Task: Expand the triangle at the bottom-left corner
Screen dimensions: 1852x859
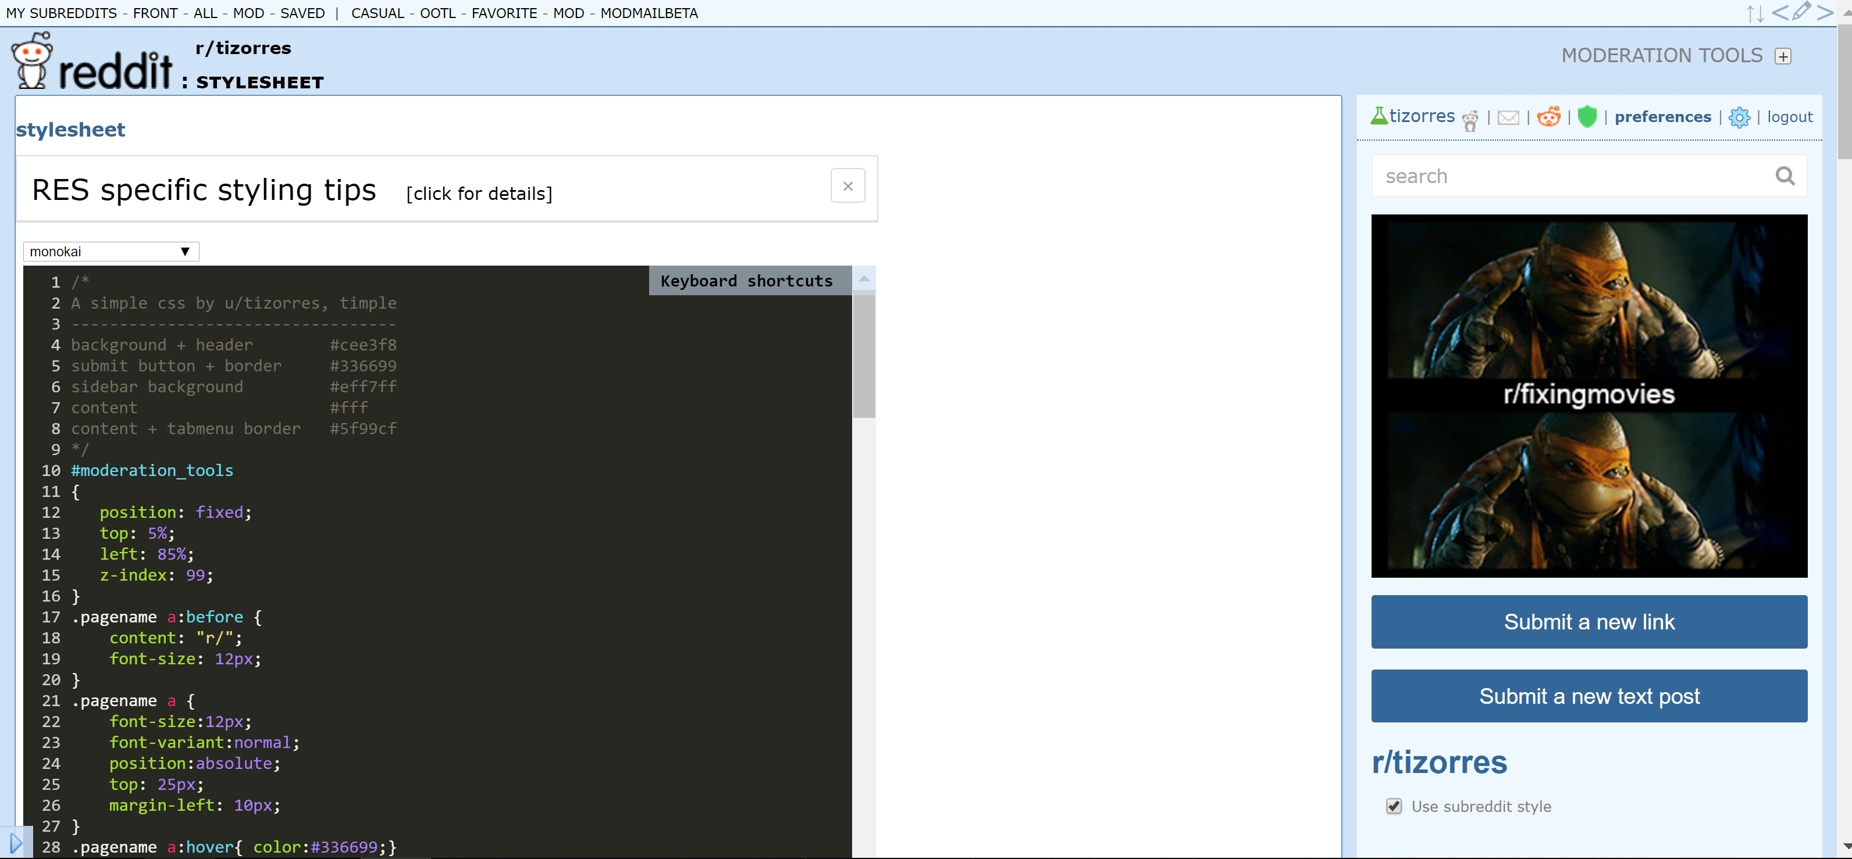Action: (15, 843)
